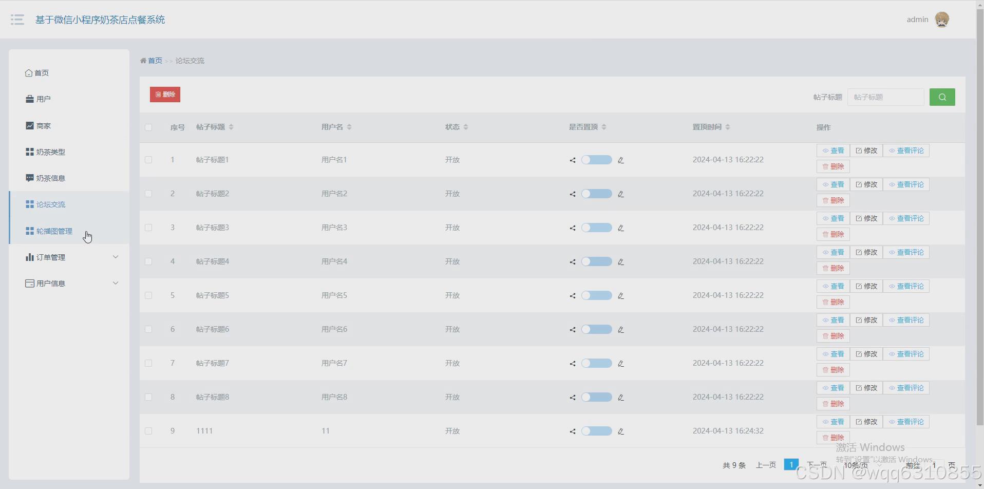The height and width of the screenshot is (489, 984).
Task: Click pencil edit icon in row 帖子标题4
Action: coord(621,262)
